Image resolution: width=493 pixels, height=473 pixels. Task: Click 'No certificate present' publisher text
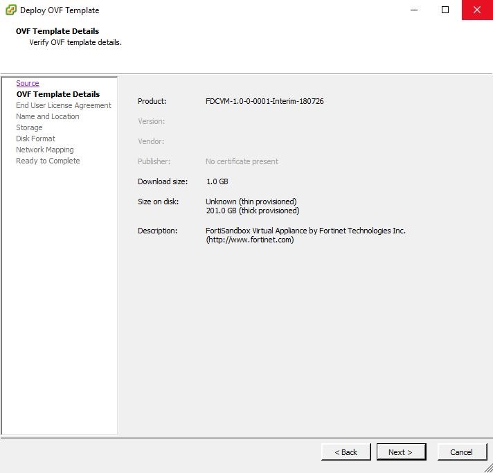coord(242,161)
